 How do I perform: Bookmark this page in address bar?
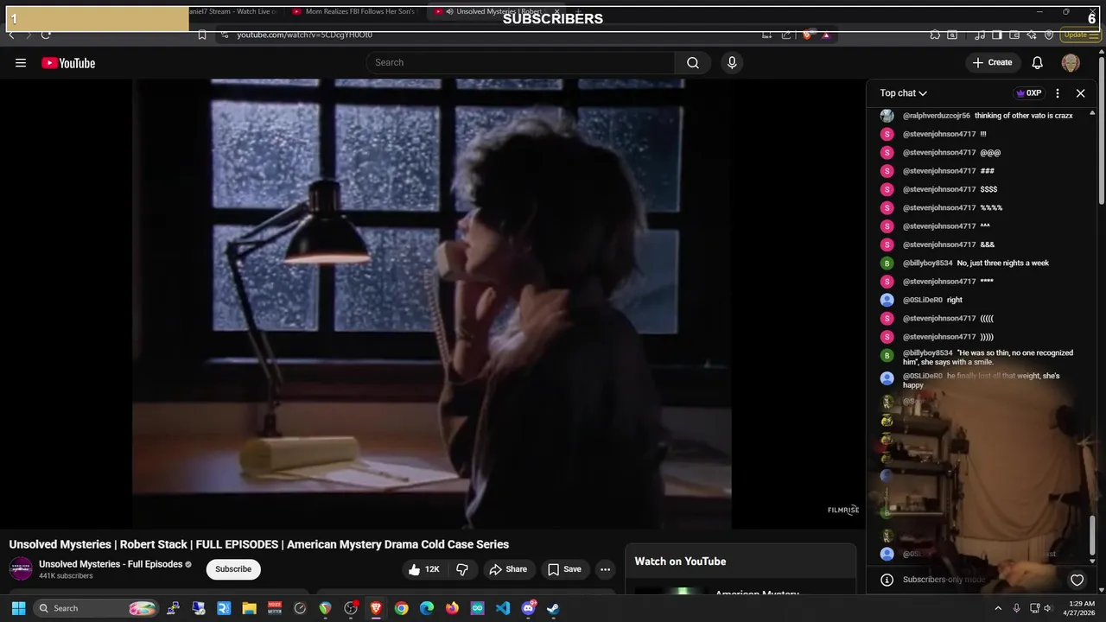(202, 35)
